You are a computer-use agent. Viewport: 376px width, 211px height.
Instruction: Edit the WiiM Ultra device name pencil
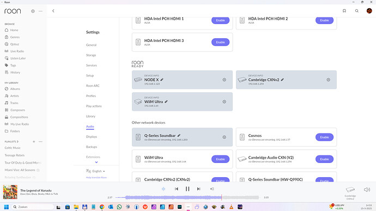pyautogui.click(x=166, y=101)
